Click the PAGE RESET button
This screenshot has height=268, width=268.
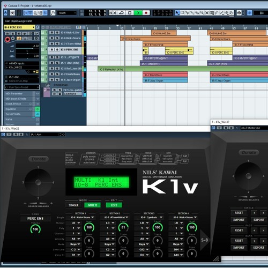239,230
